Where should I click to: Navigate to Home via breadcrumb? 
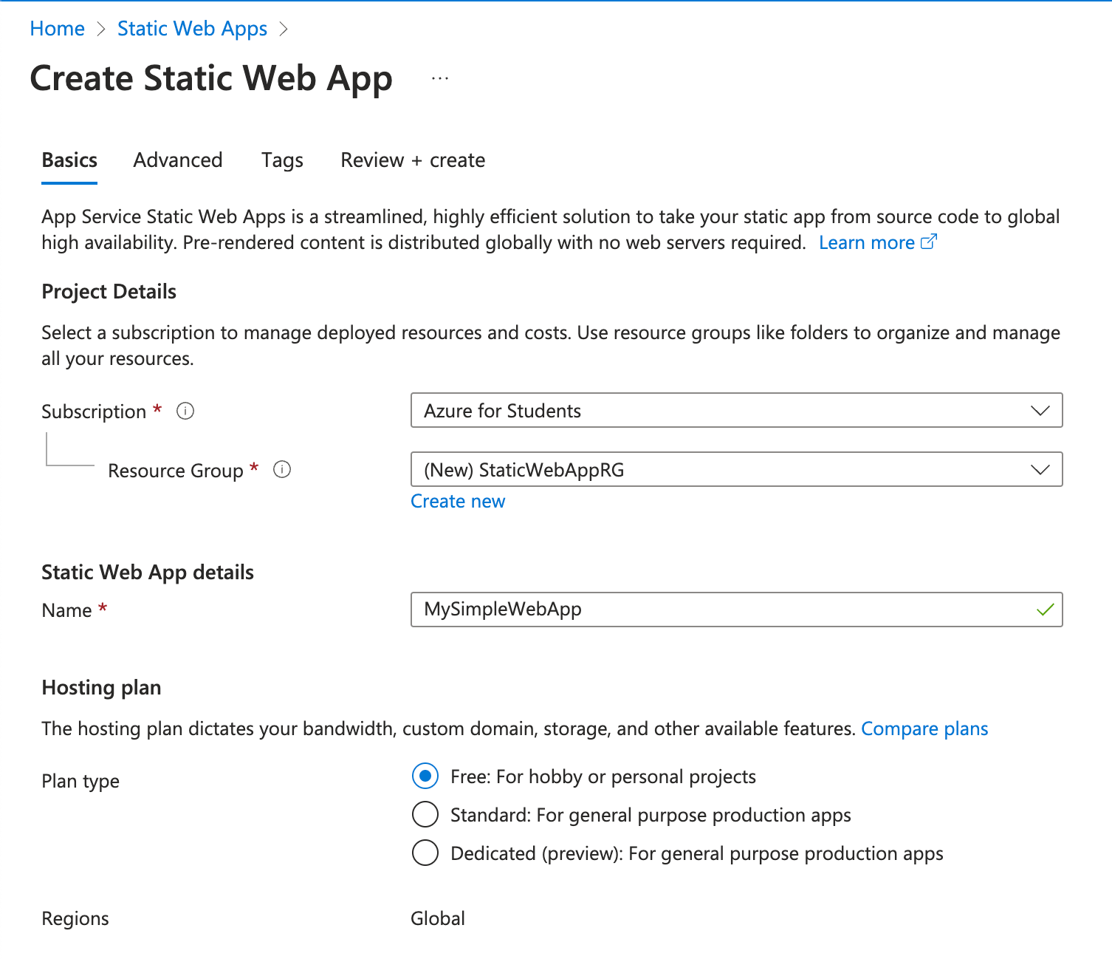coord(58,29)
